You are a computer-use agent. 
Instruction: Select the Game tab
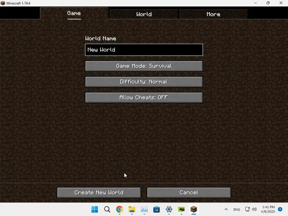tap(74, 13)
